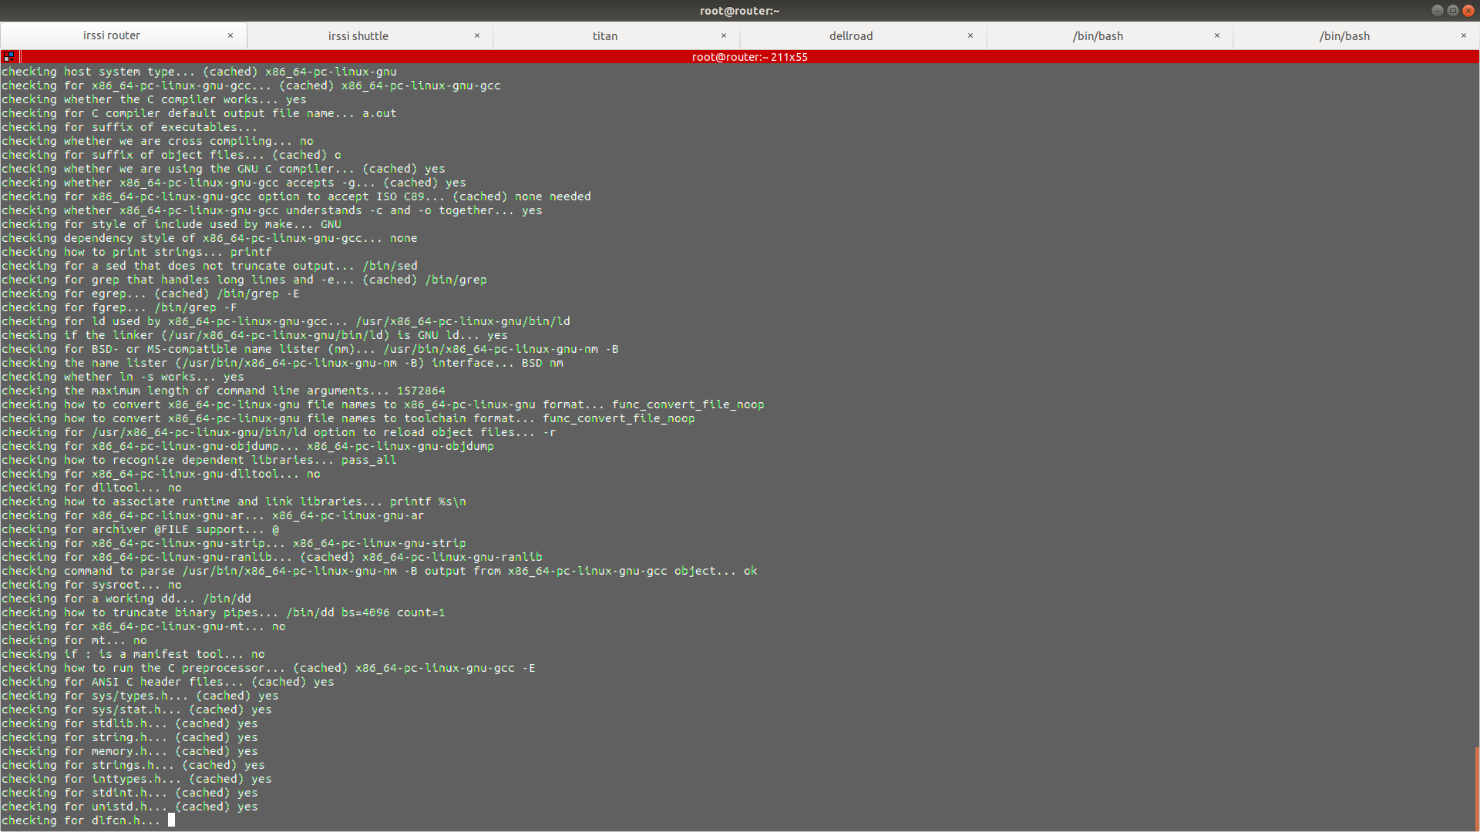Click the line 'checking for stdlib.h'

pos(129,723)
